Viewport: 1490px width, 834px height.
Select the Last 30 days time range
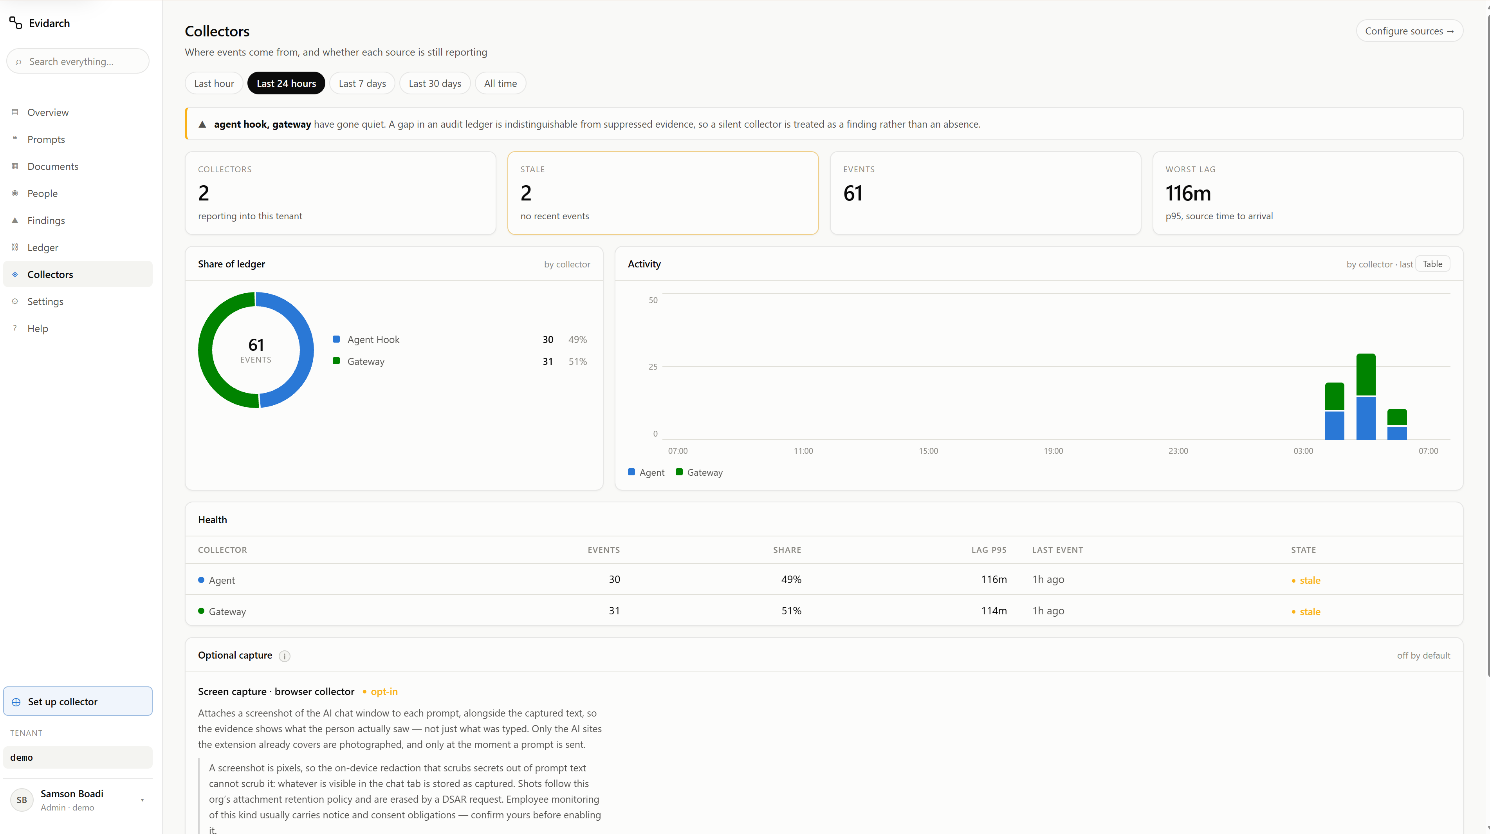(435, 83)
